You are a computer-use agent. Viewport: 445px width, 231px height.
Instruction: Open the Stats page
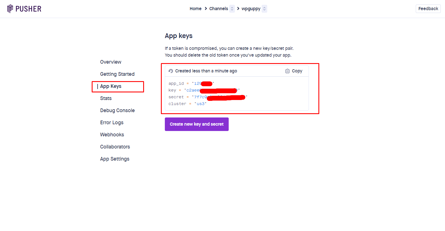tap(106, 98)
